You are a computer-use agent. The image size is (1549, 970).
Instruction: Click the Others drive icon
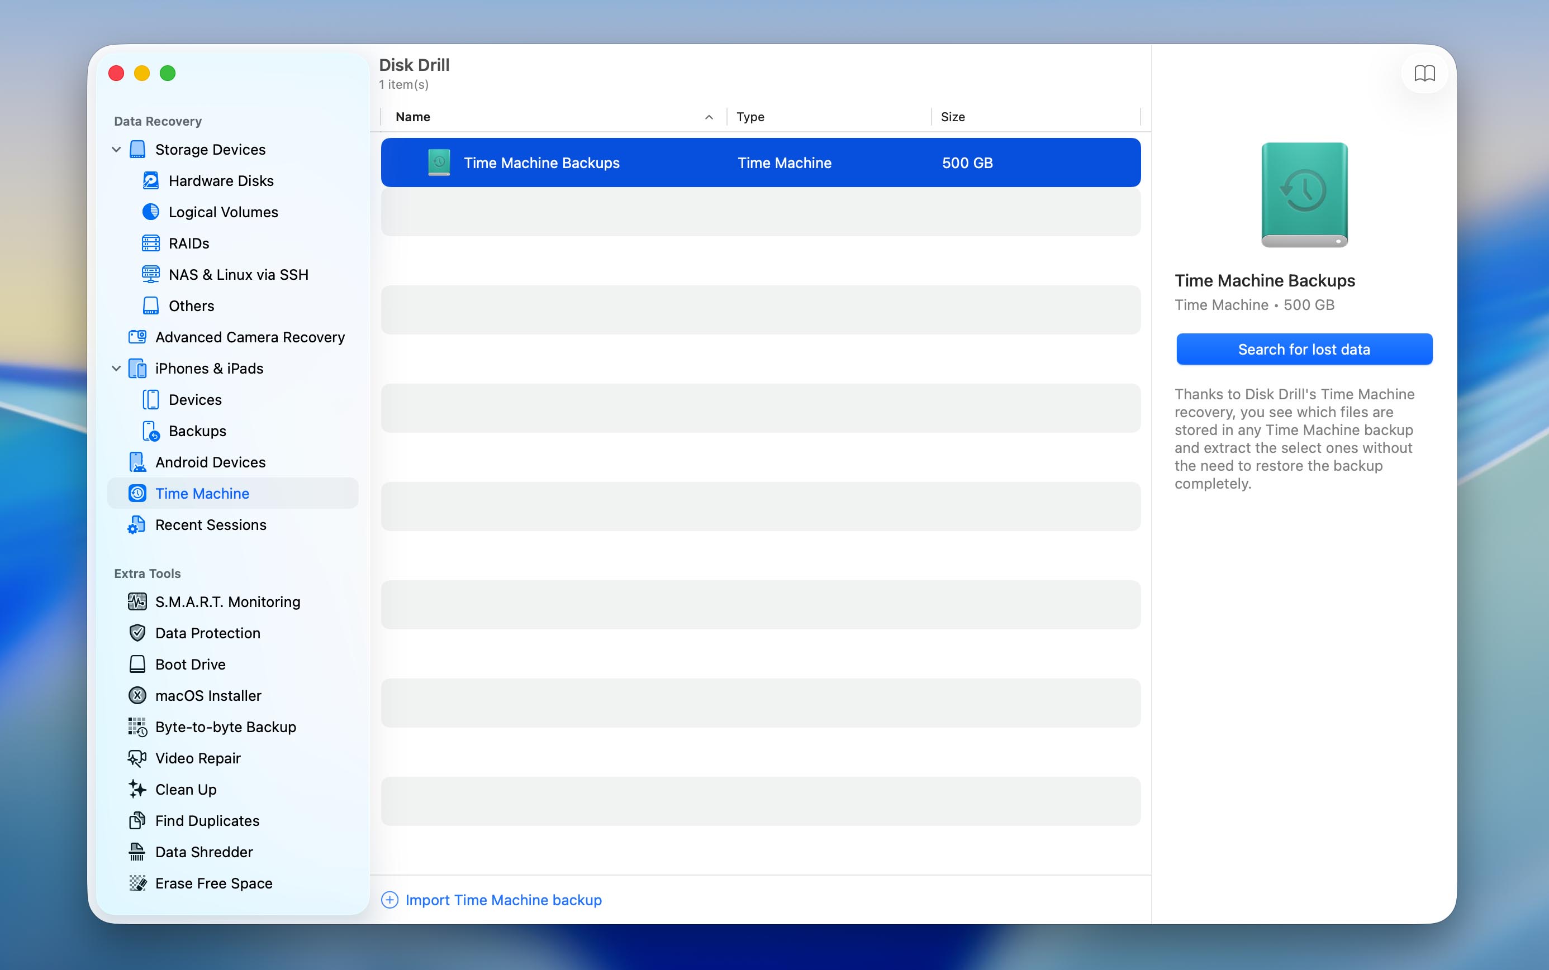(x=151, y=306)
